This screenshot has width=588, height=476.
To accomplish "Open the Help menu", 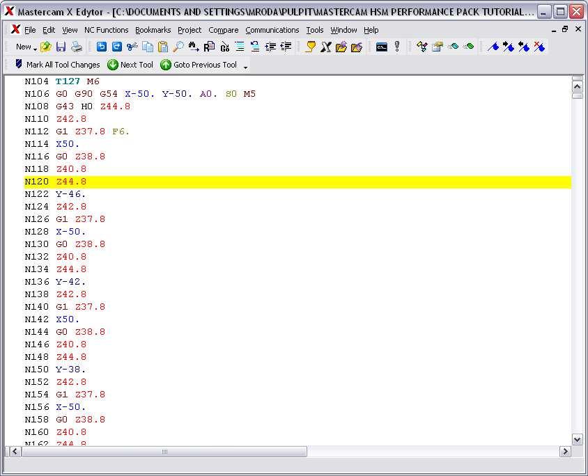I will tap(371, 30).
